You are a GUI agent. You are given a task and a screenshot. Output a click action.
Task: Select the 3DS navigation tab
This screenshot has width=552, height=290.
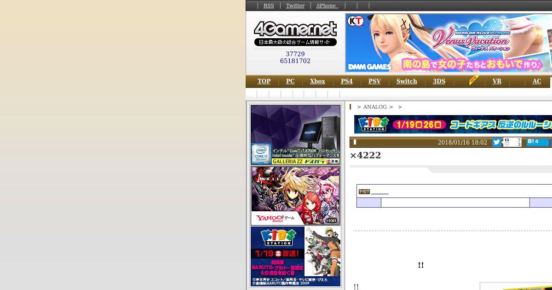point(439,81)
